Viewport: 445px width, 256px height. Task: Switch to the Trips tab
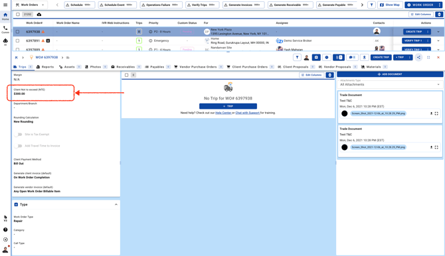(23, 67)
